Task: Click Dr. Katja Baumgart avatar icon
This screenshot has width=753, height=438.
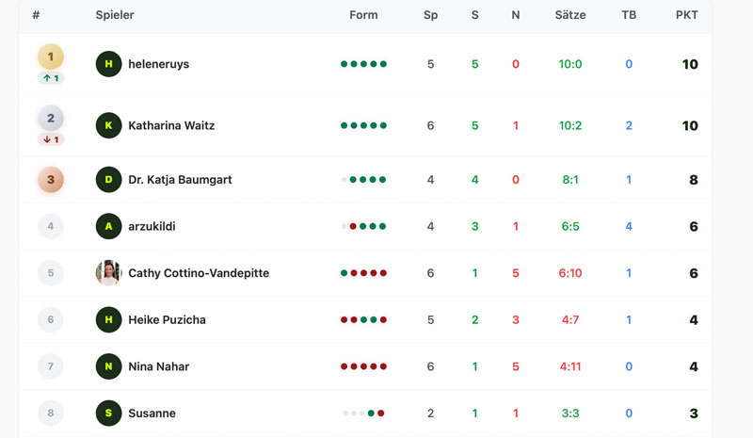Action: coord(108,180)
